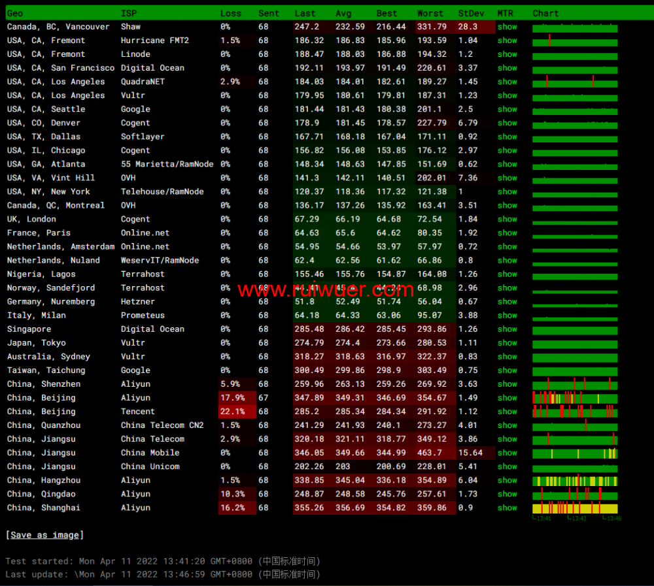
Task: Click the chart for Fremont Hurricane FMT2
Action: click(575, 41)
